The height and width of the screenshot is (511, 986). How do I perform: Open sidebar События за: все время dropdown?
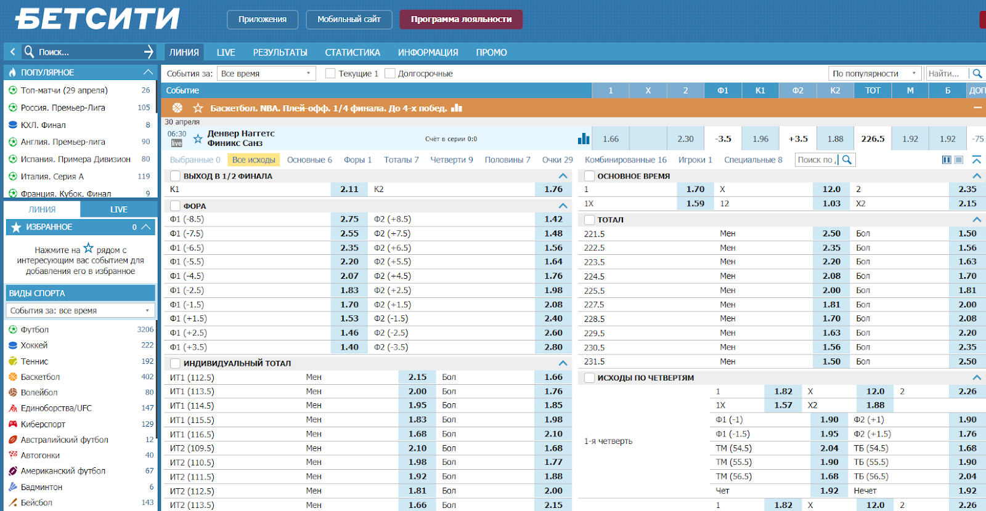coord(80,310)
